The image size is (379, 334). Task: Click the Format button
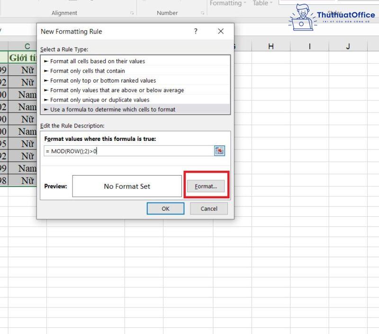tap(206, 186)
